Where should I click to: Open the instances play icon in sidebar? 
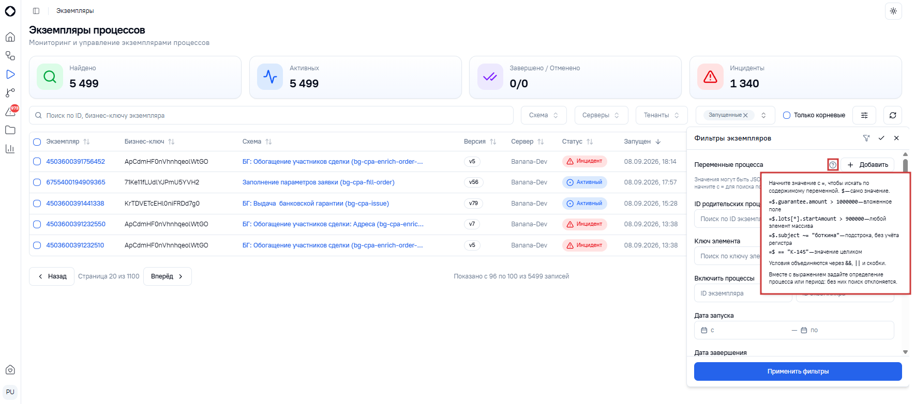[x=10, y=74]
